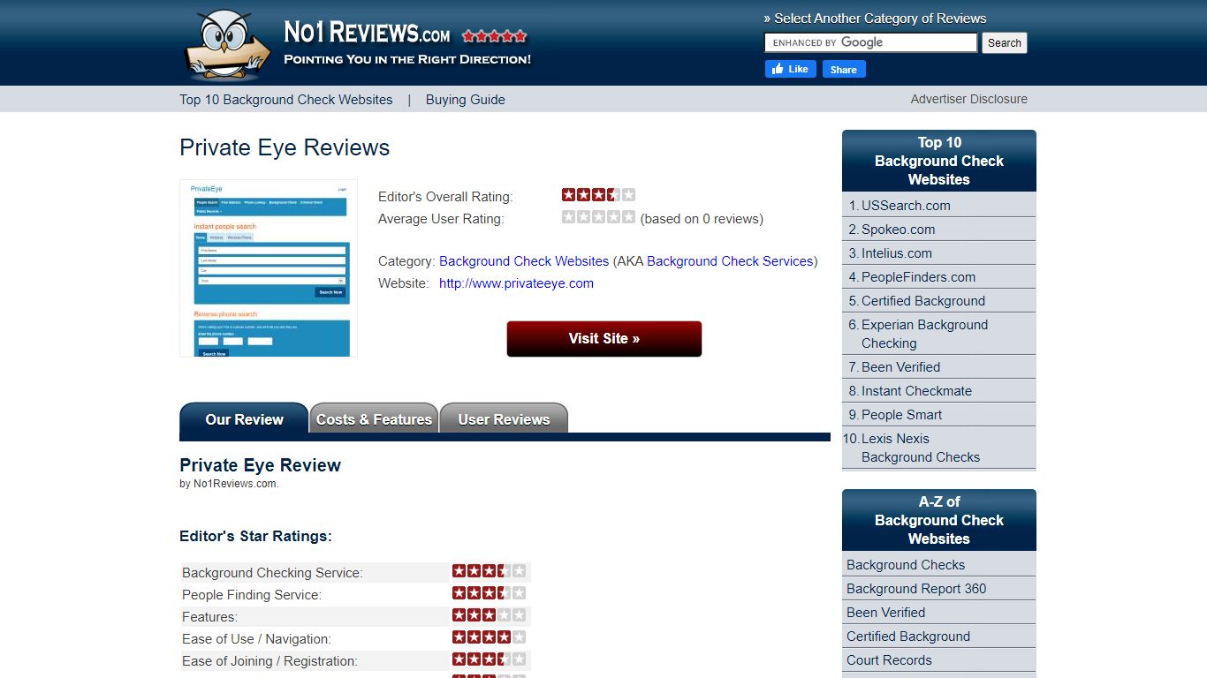The width and height of the screenshot is (1207, 678).
Task: Open the Buying Guide link
Action: (x=466, y=100)
